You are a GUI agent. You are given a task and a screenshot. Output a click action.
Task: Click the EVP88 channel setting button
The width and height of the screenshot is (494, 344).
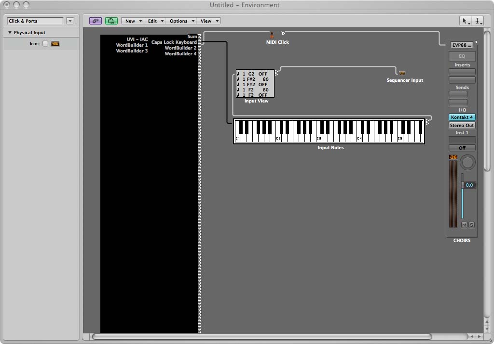click(x=462, y=45)
